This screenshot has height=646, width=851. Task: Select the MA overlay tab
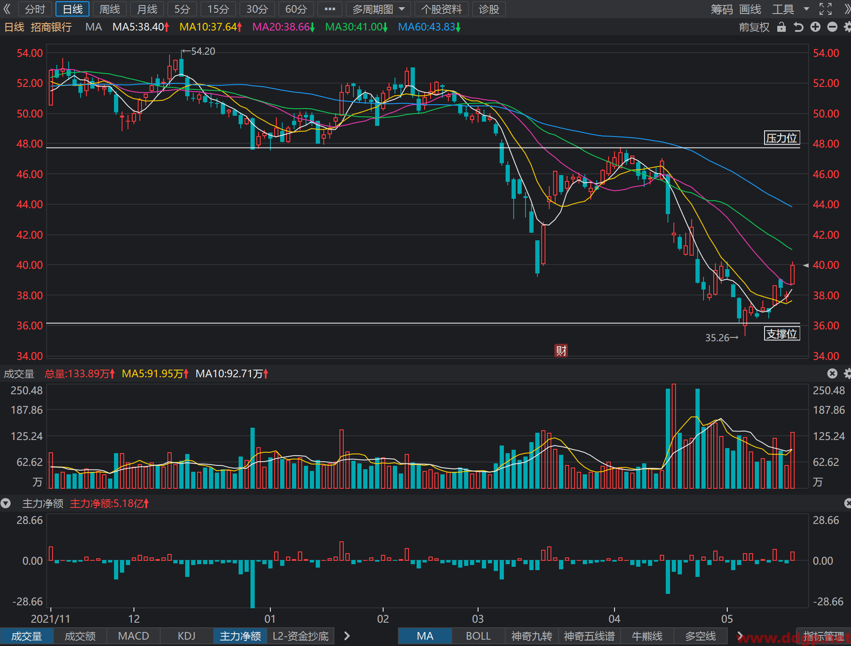tap(425, 636)
